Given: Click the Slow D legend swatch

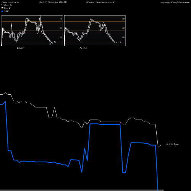Looking at the screenshot, I should click(x=2, y=5).
